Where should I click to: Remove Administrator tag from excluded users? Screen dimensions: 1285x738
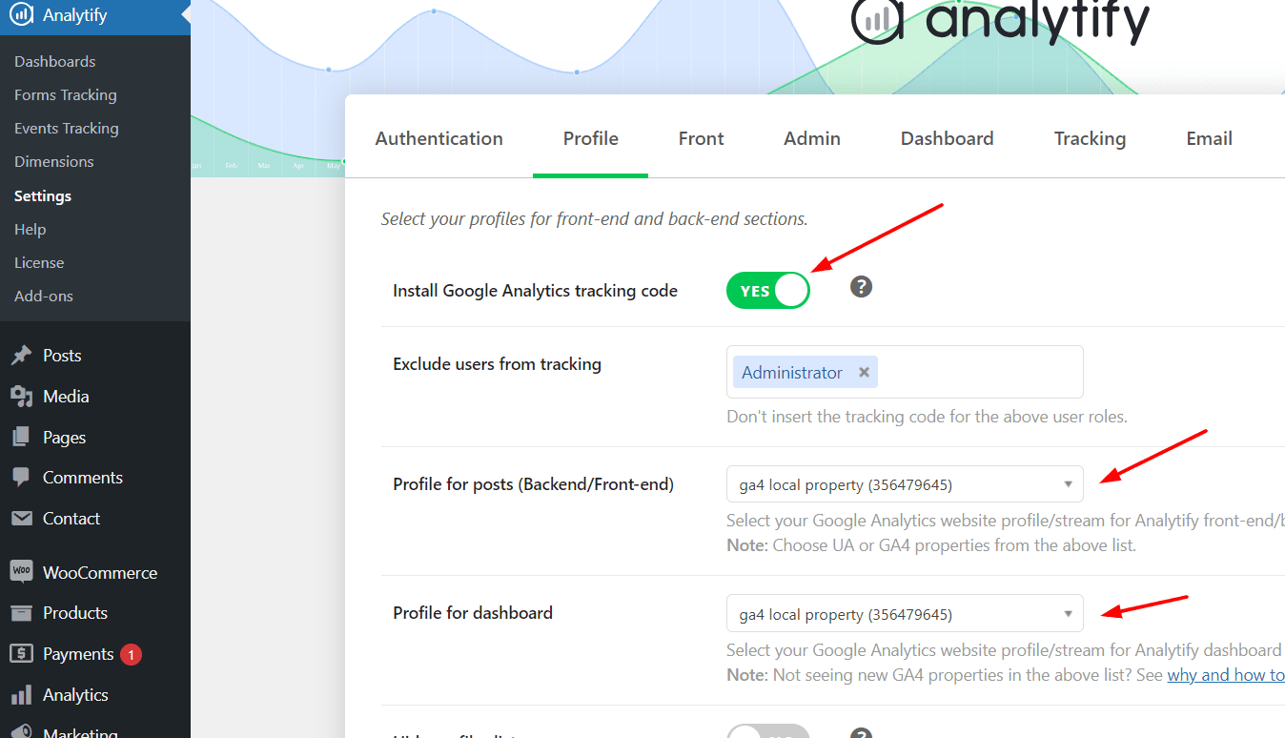click(864, 373)
